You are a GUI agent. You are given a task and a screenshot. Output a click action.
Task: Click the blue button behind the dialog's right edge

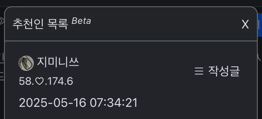click(260, 25)
